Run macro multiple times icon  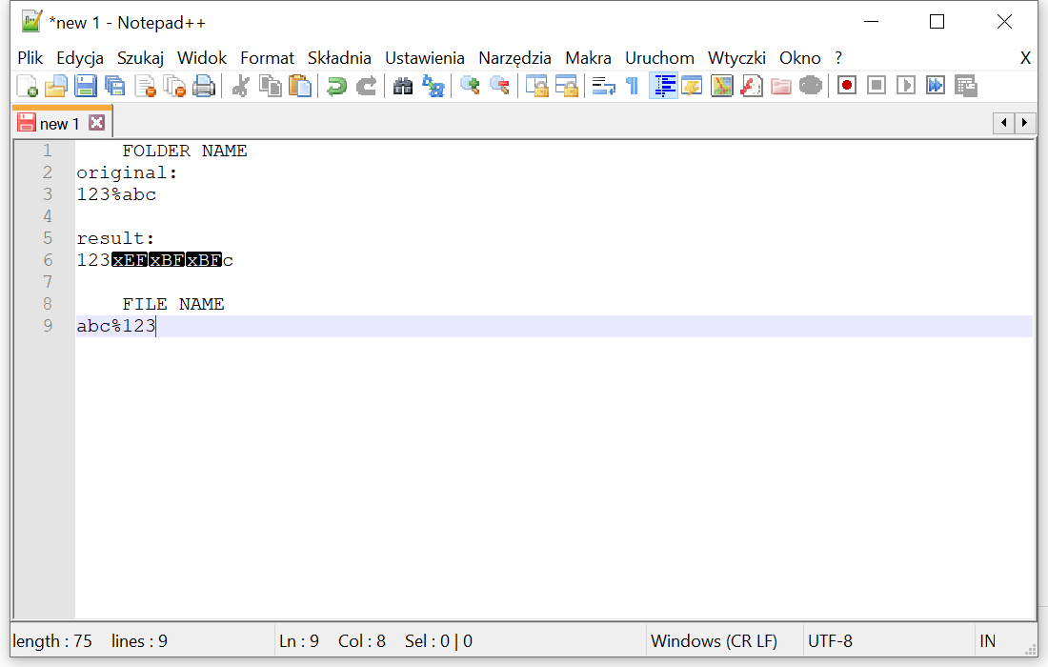pos(936,86)
